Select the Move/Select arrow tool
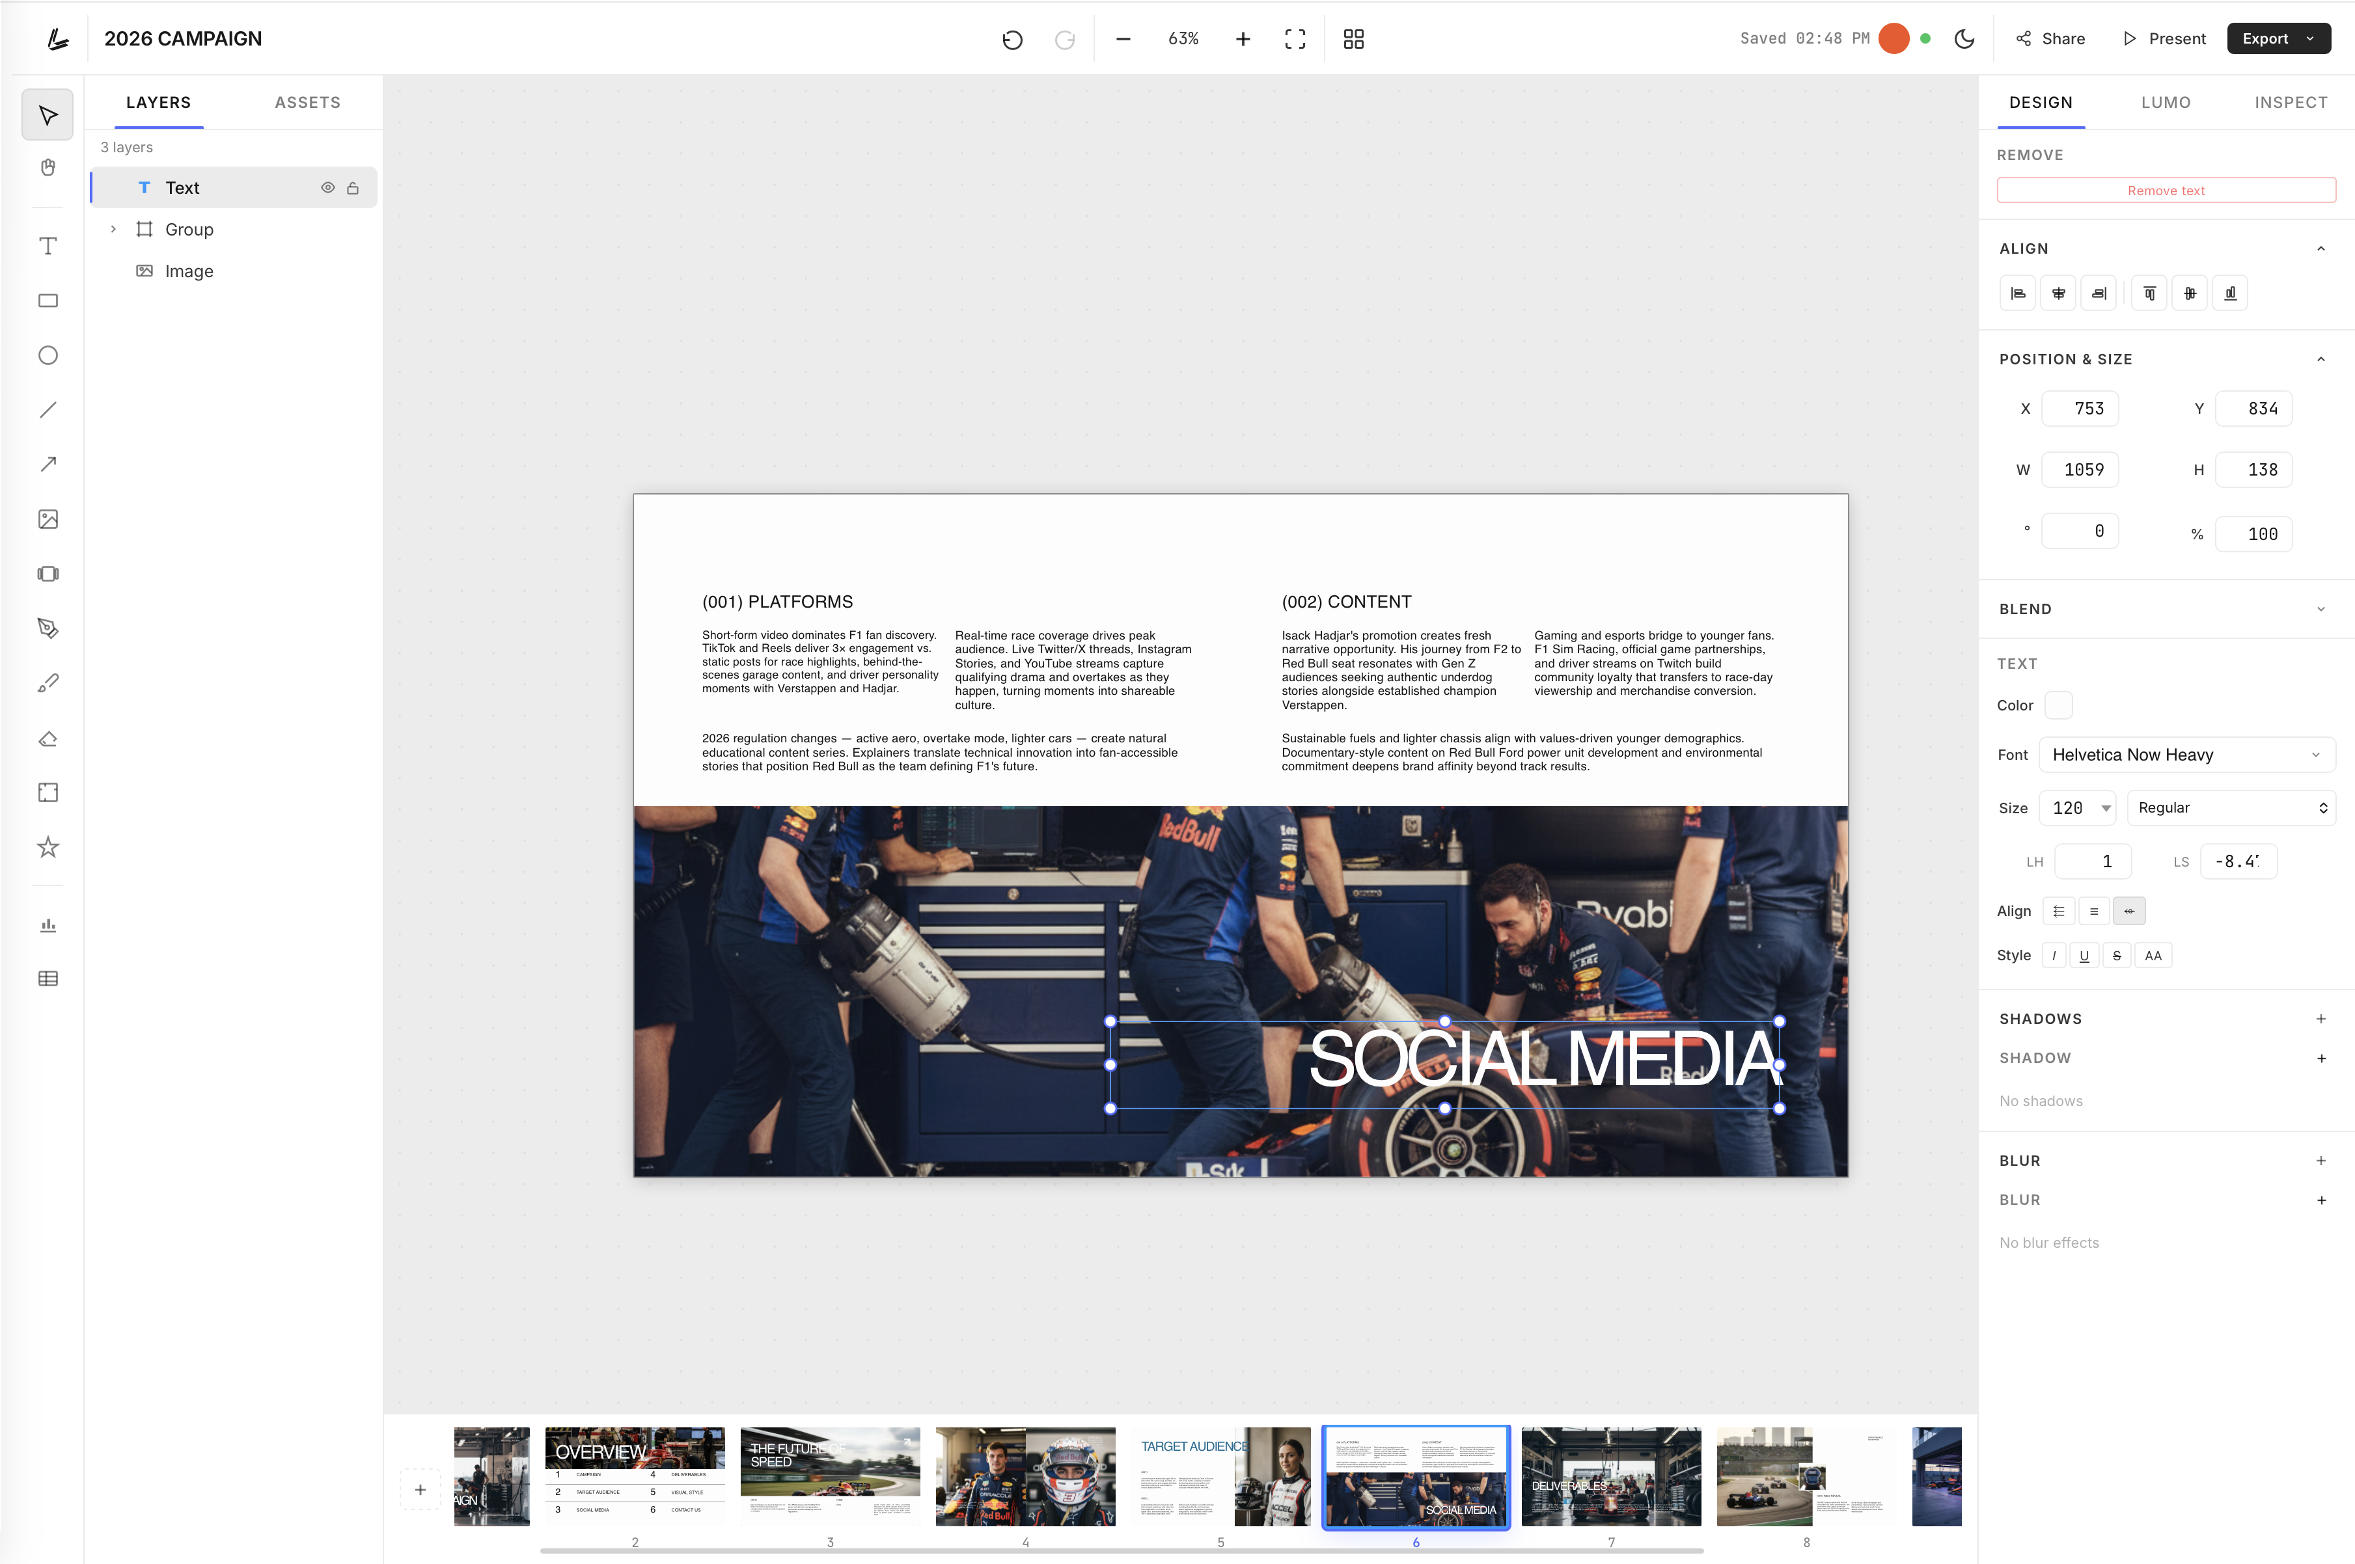2355x1564 pixels. (48, 116)
